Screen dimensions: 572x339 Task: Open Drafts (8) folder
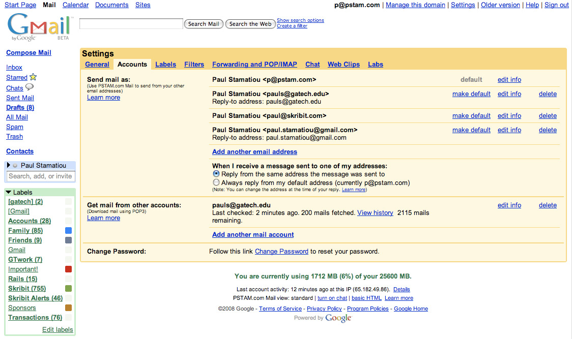pos(20,108)
